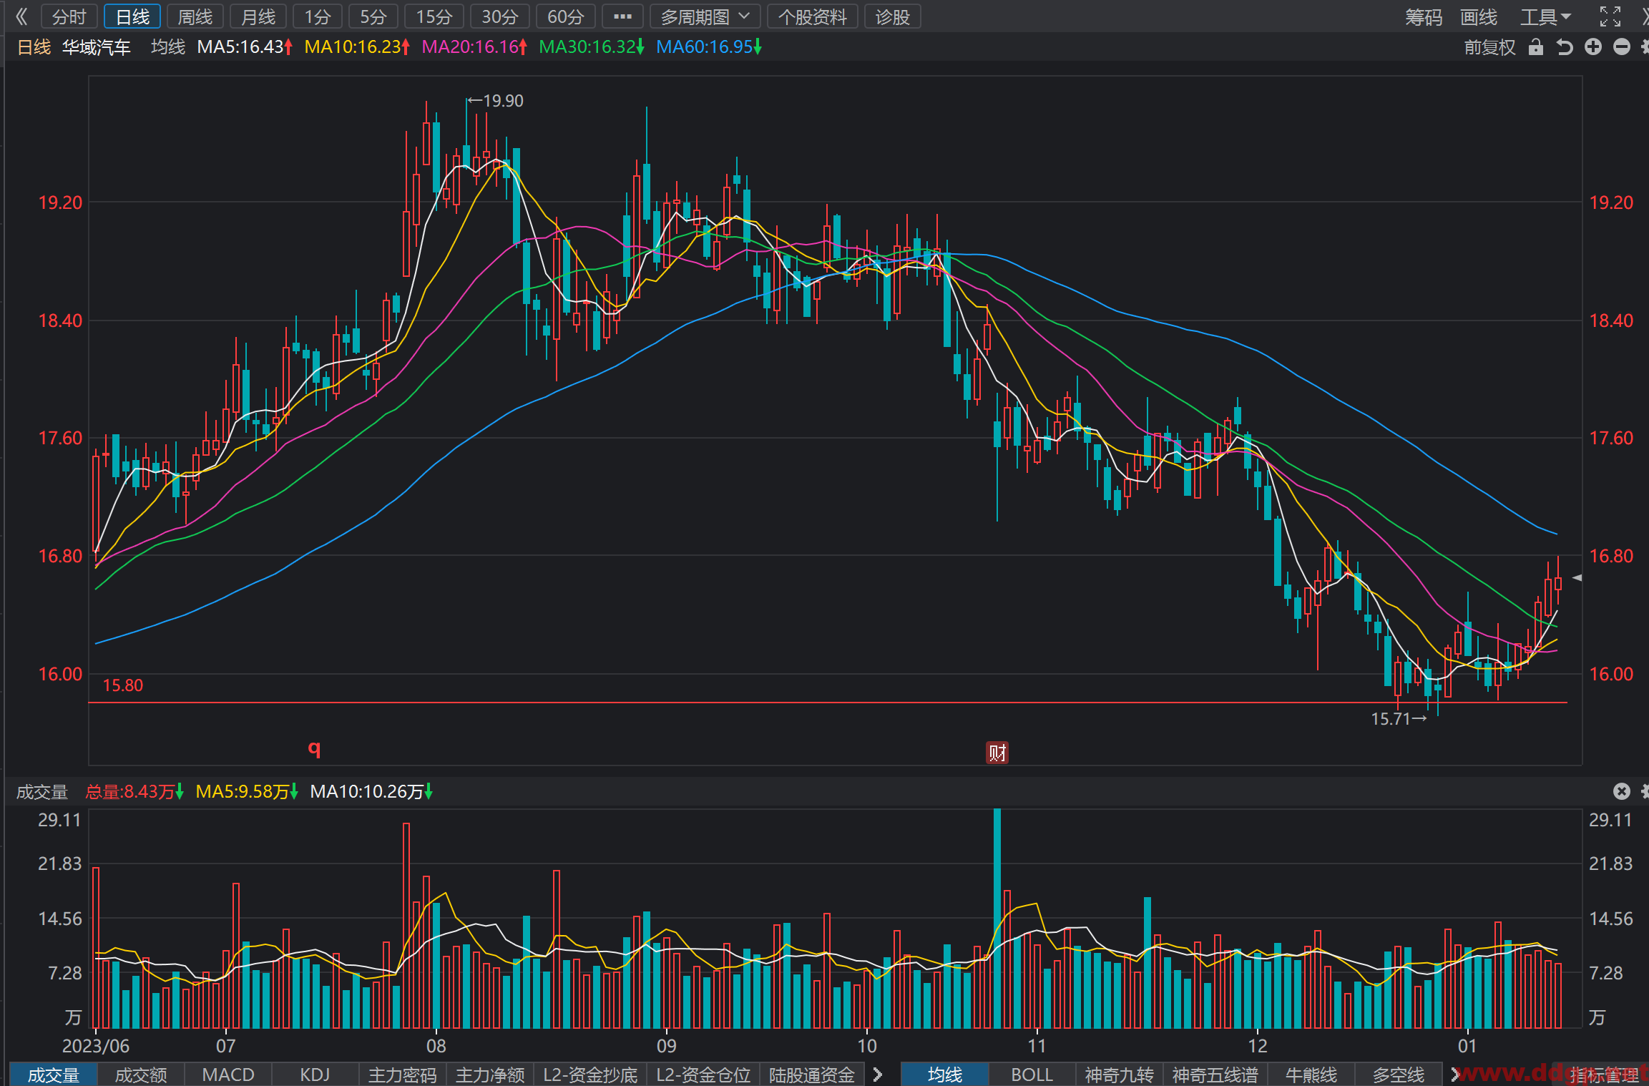Switch chart to 60分 period

point(566,16)
